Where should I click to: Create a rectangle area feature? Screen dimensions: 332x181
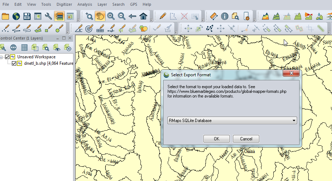pos(49,28)
